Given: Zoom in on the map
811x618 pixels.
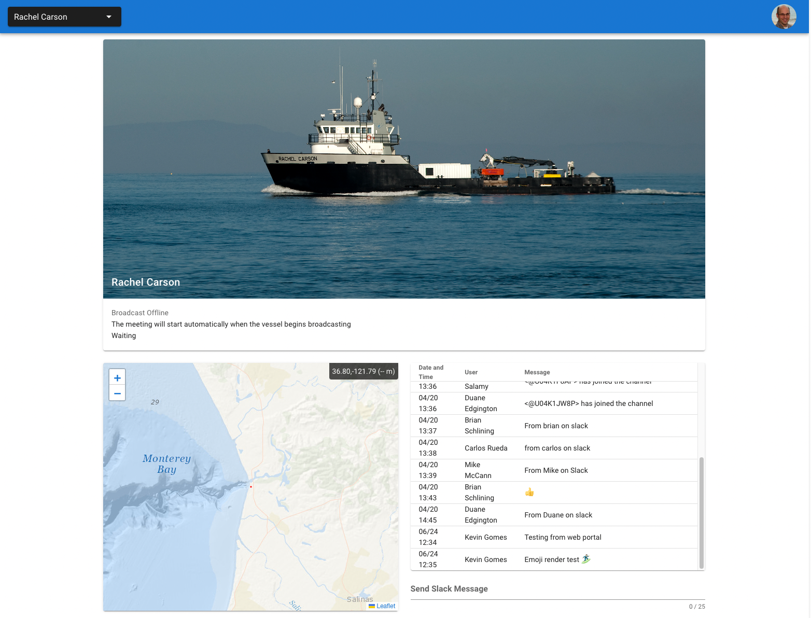Looking at the screenshot, I should (x=117, y=378).
